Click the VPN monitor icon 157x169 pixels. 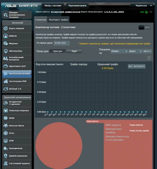pyautogui.click(x=6, y=141)
